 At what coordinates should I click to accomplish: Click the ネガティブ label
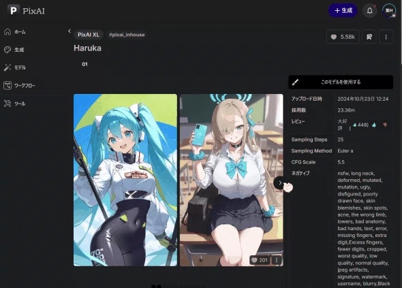(300, 173)
